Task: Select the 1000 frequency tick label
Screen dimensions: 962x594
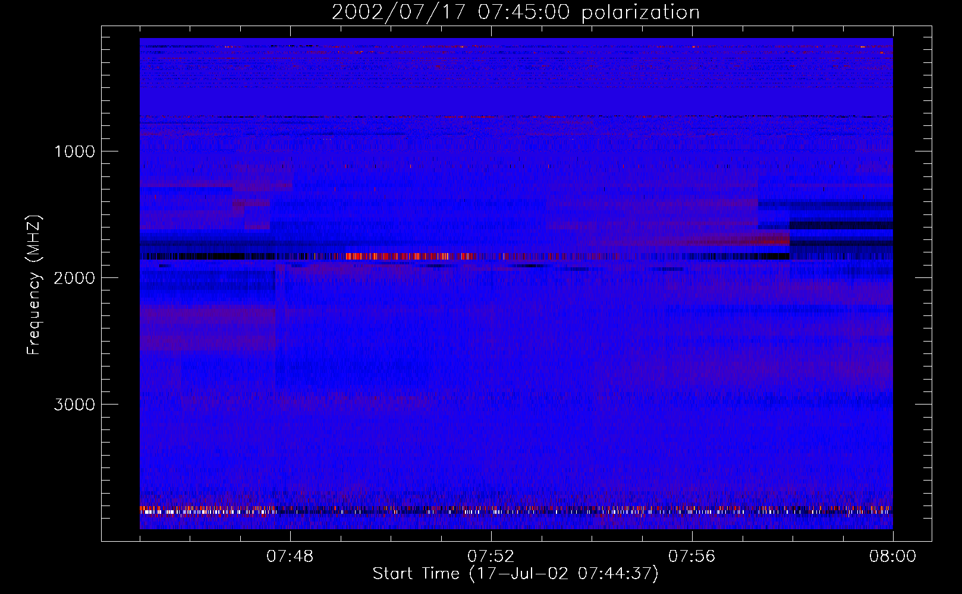Action: (74, 151)
